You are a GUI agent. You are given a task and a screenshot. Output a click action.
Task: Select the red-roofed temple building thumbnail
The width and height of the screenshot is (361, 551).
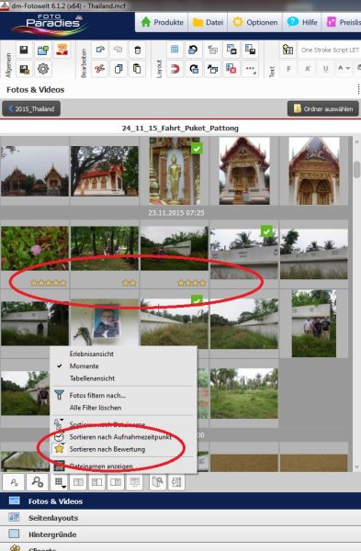click(105, 171)
